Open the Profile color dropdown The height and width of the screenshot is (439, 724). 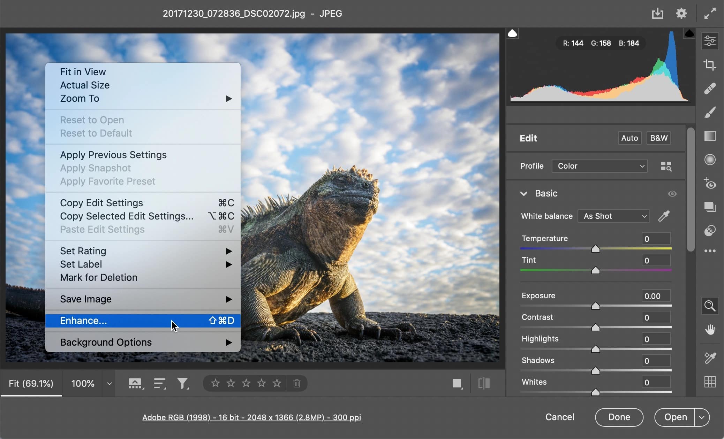point(602,166)
